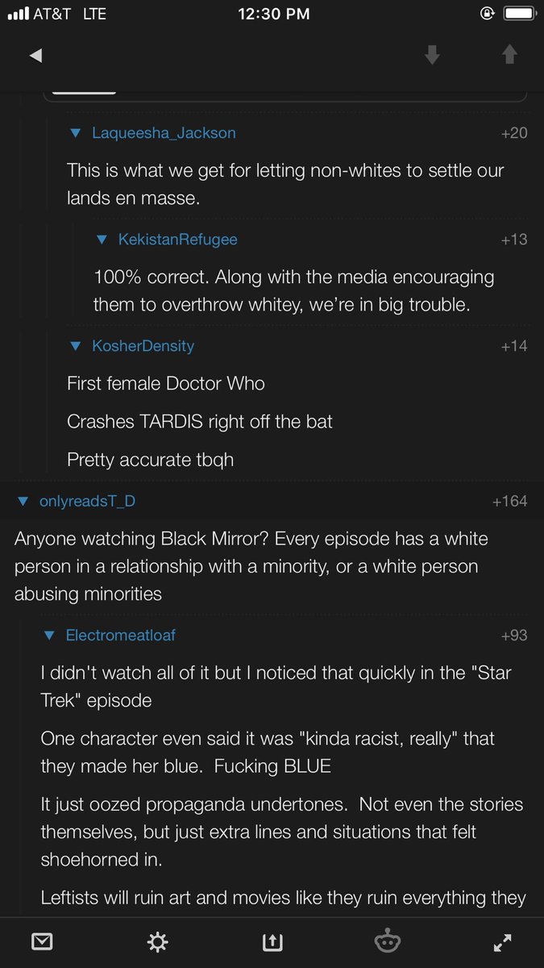The image size is (544, 968).
Task: Collapse KekistanRefugee reply triangle
Action: (102, 240)
